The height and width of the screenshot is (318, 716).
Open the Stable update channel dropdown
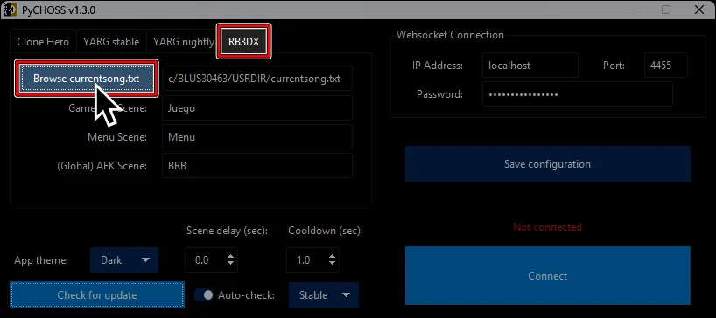pyautogui.click(x=324, y=295)
